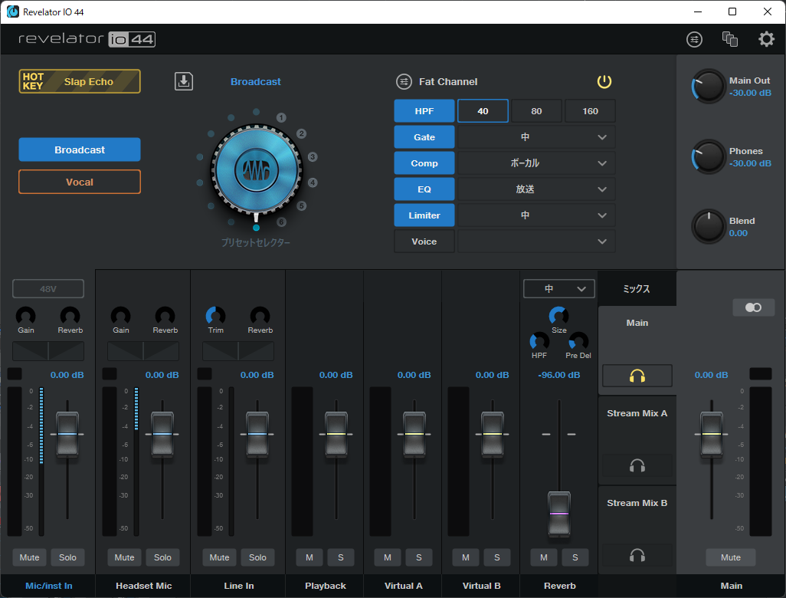The image size is (786, 598).
Task: Mute the Main output channel
Action: coord(730,557)
